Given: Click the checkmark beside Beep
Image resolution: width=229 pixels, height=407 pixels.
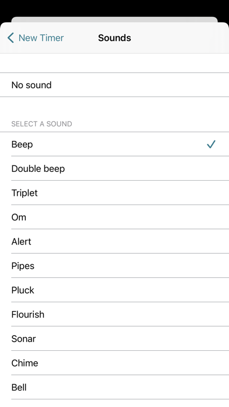Looking at the screenshot, I should (211, 144).
